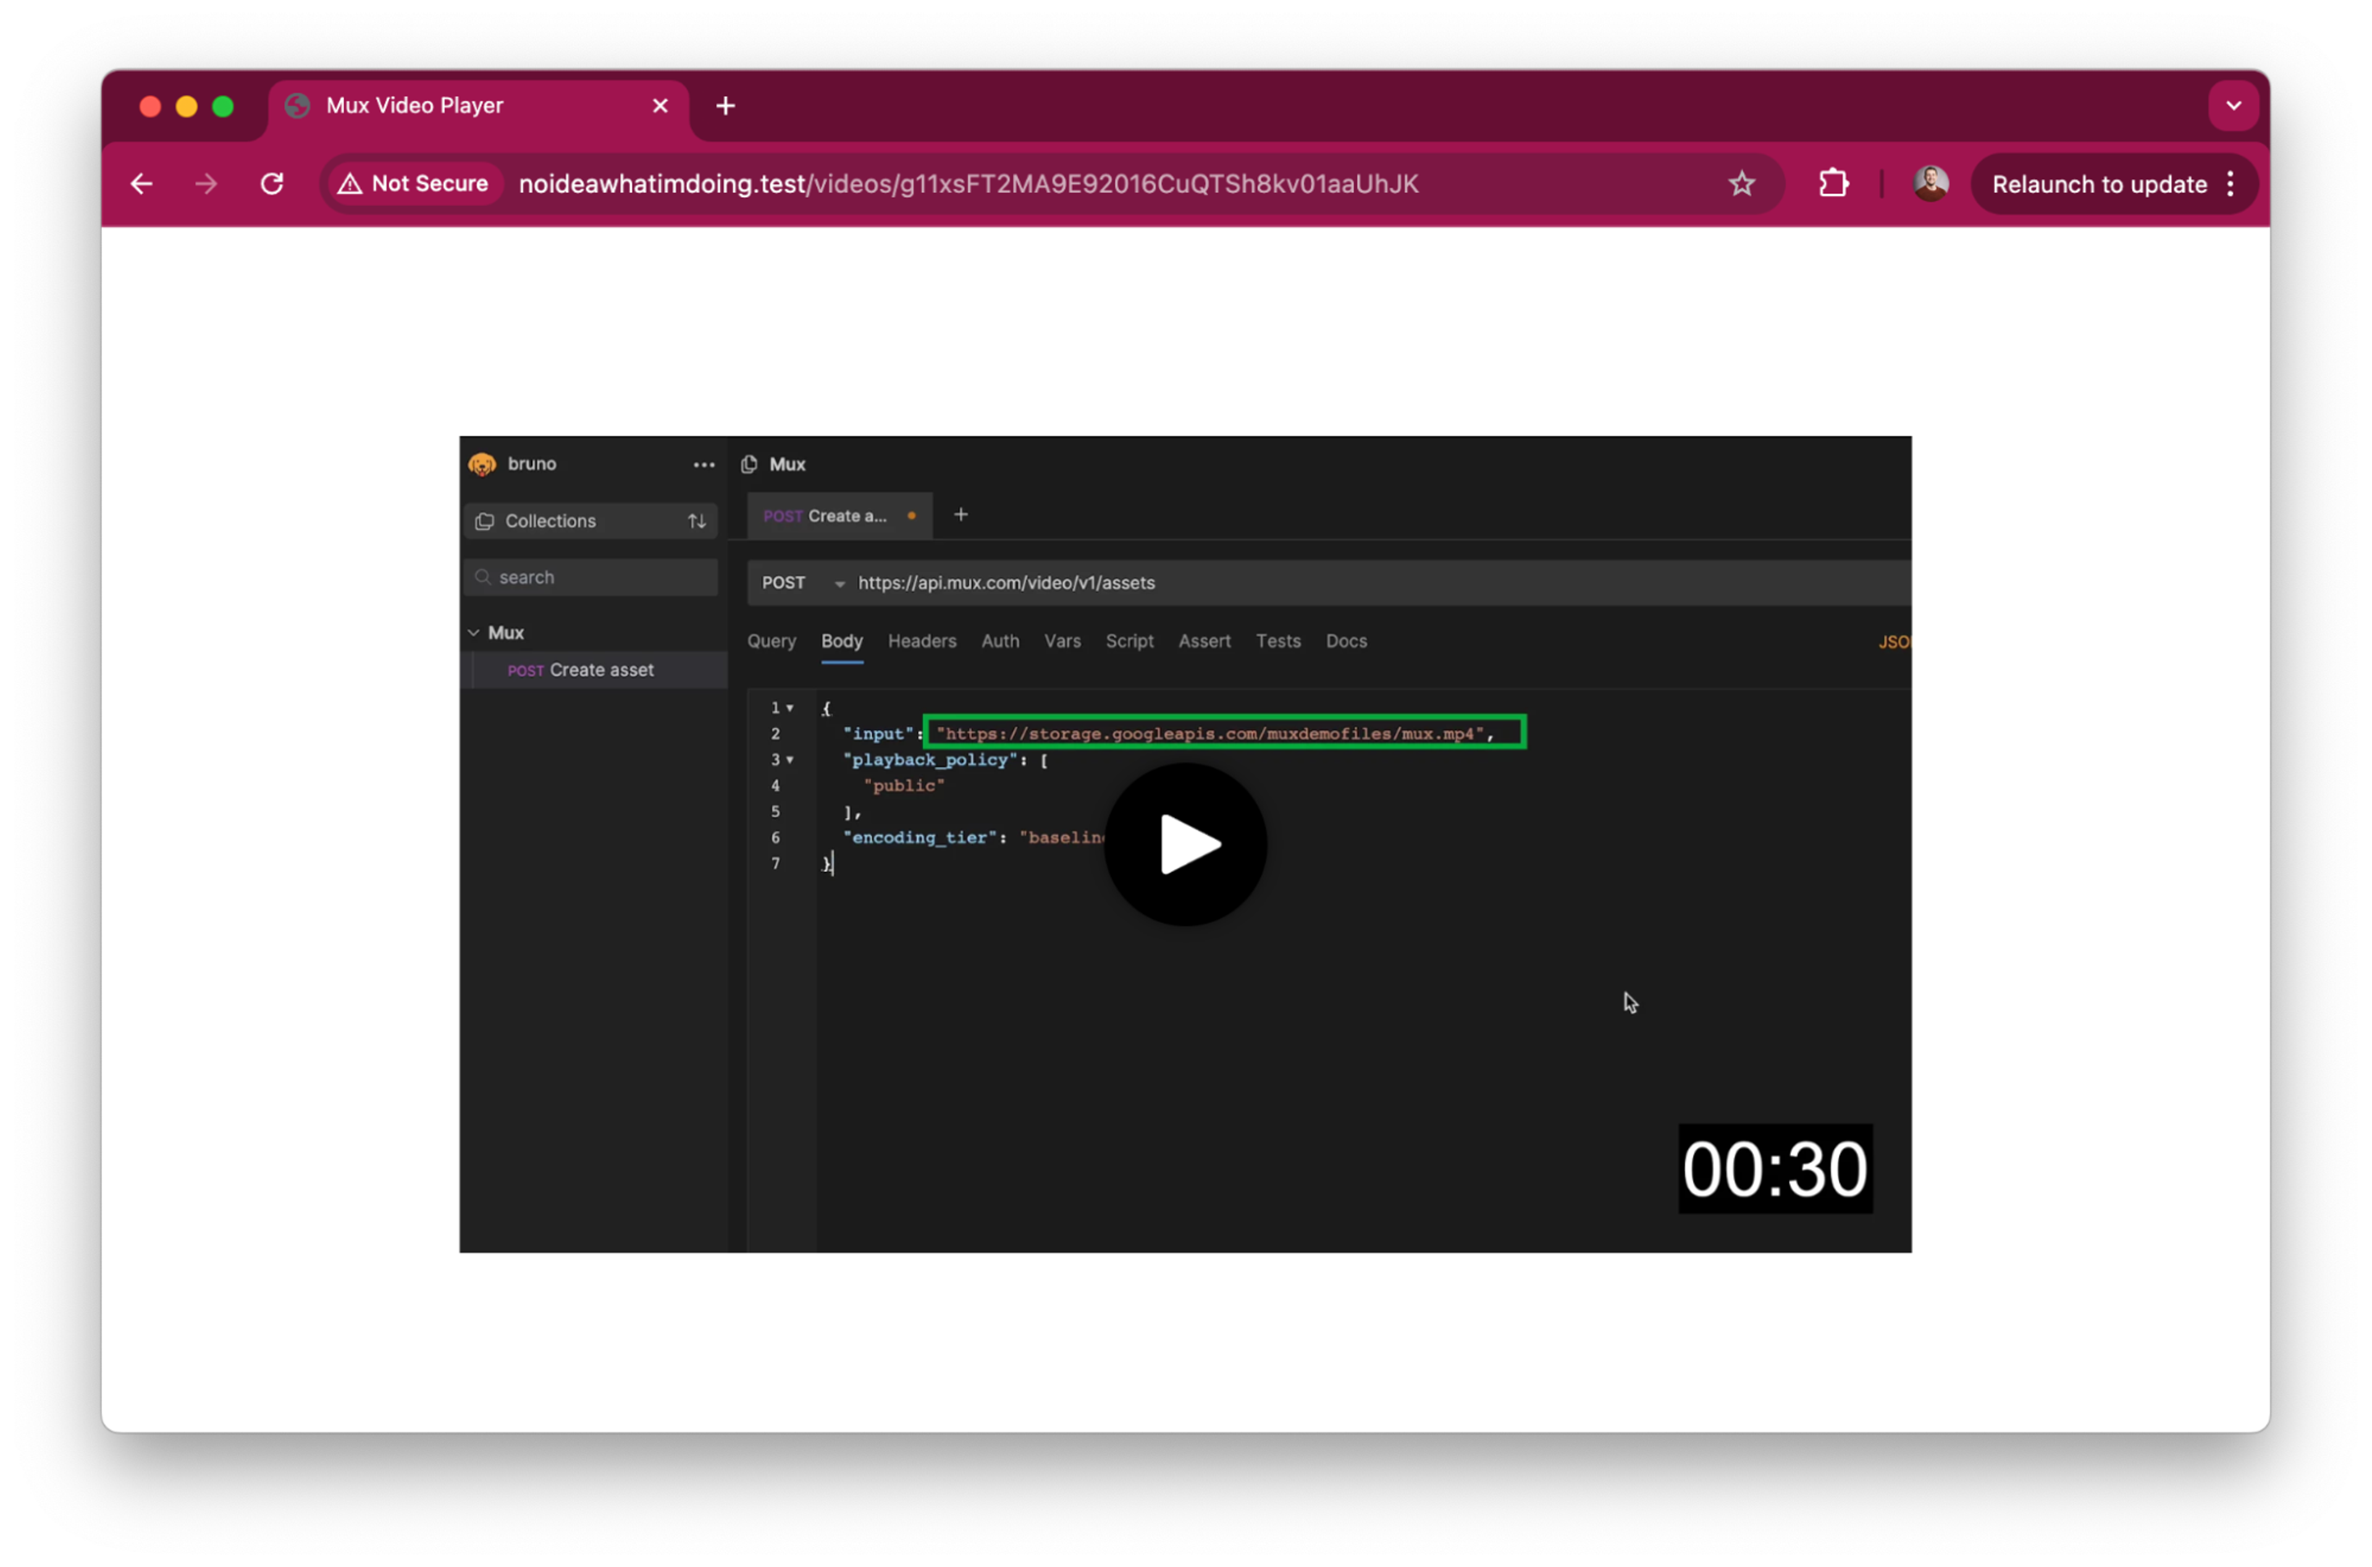Screen dimensions: 2372x1567
Task: Open the tab search dropdown chevron
Action: click(x=2233, y=106)
